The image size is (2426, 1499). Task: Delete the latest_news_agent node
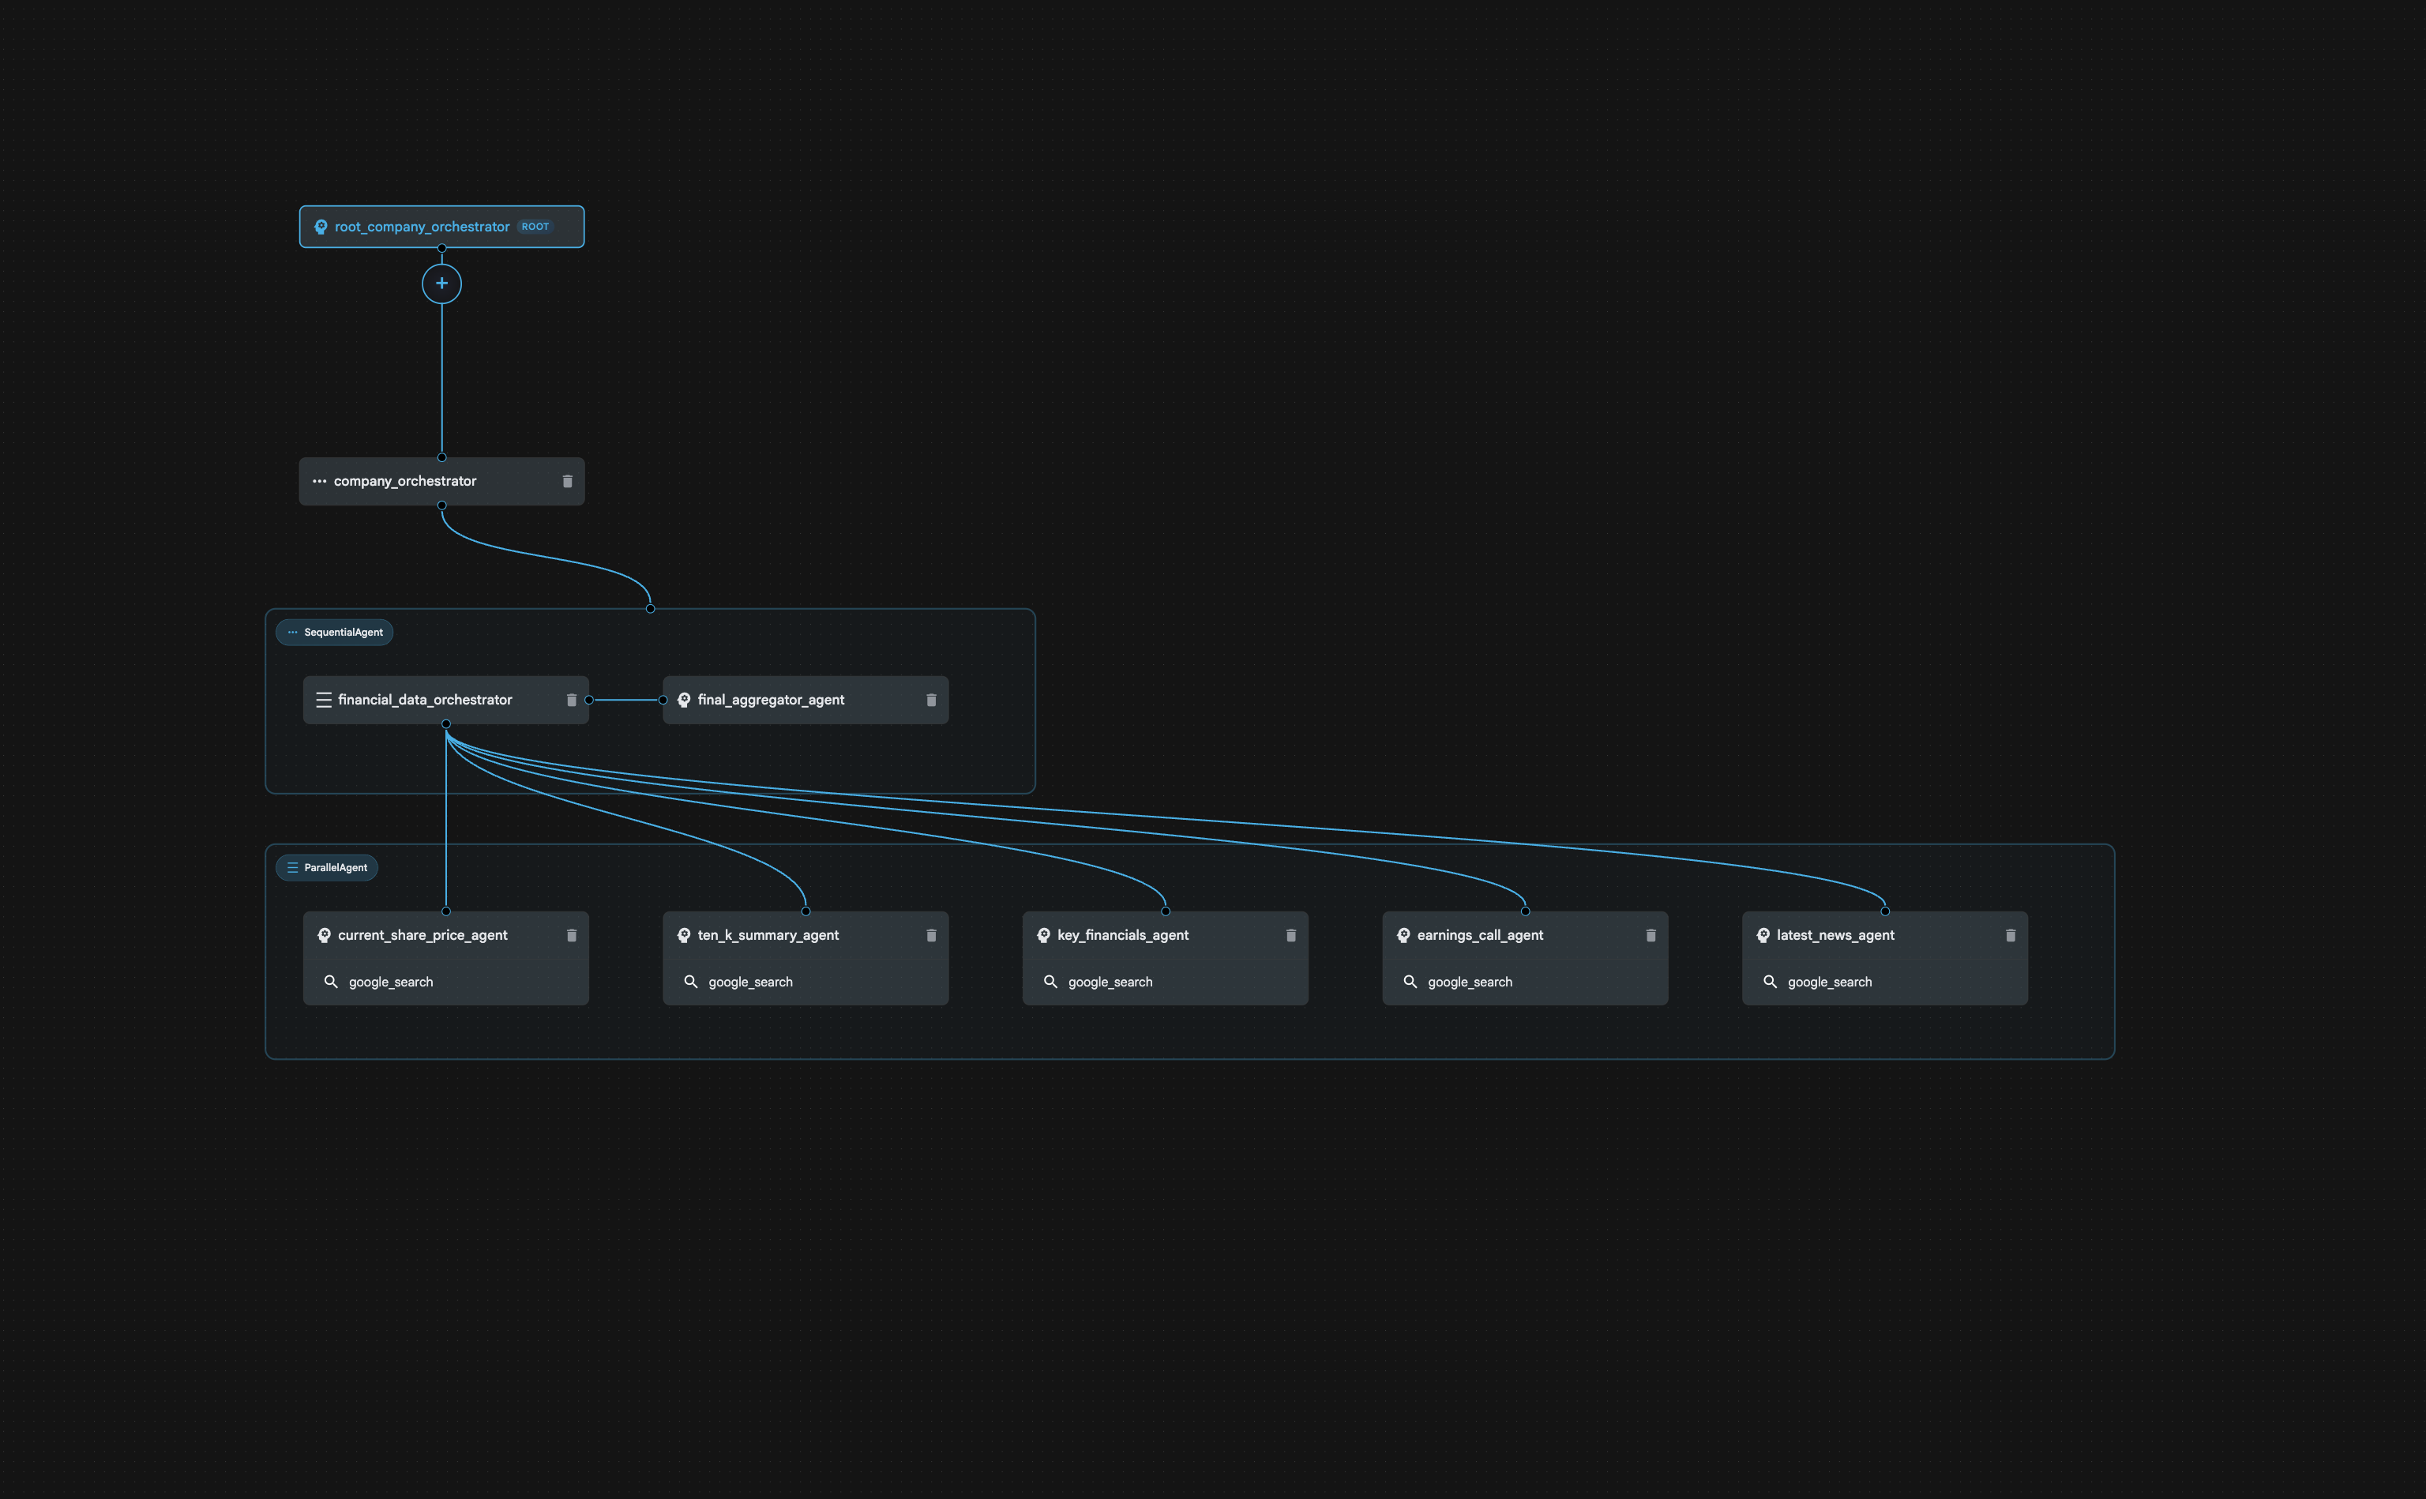(x=2010, y=935)
